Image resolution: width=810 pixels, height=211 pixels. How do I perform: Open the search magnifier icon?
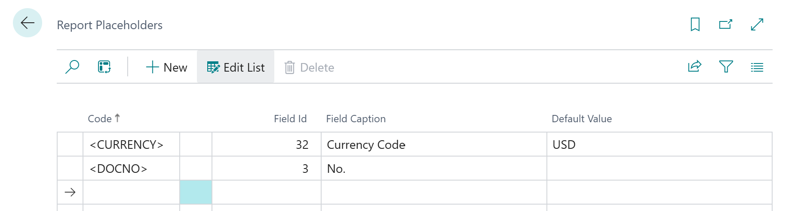[72, 67]
